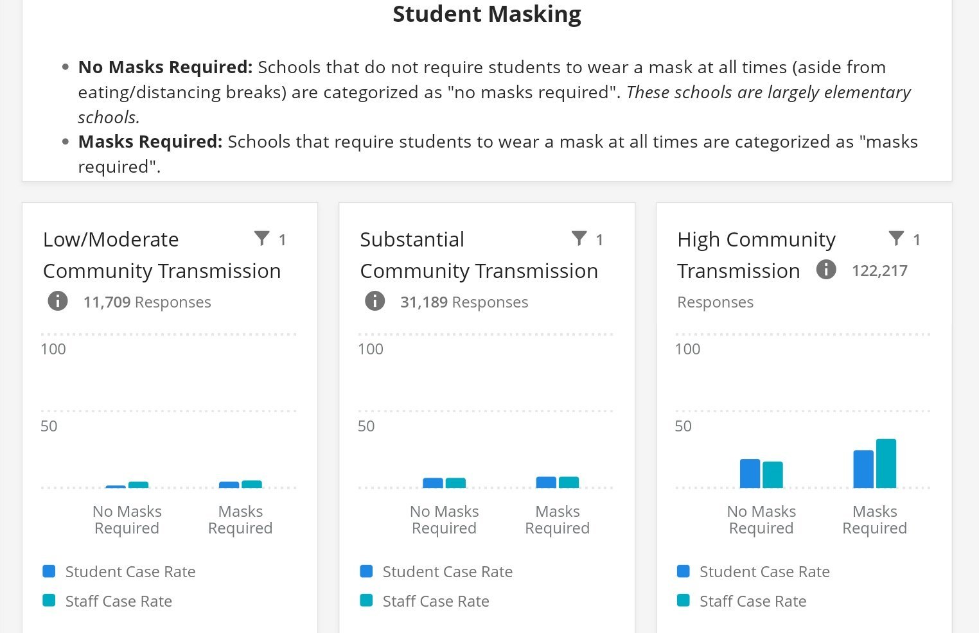979x633 pixels.
Task: Open info icon beside 31,189 Responses
Action: [x=375, y=300]
